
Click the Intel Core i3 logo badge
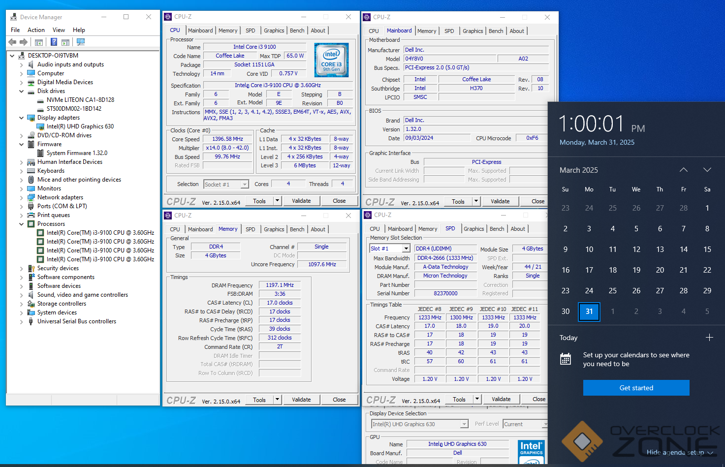tap(331, 60)
